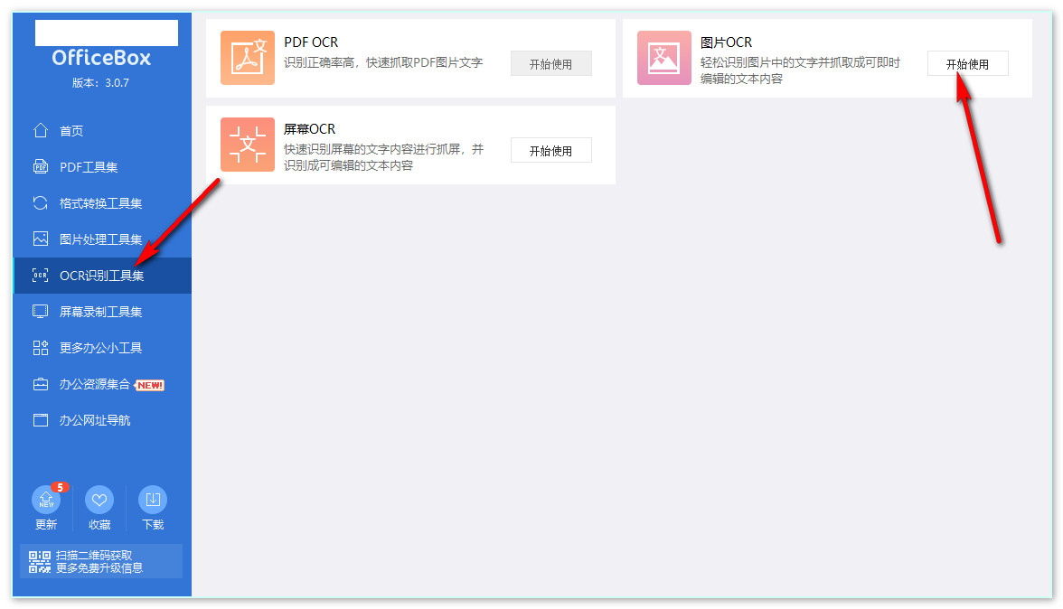Click the PDF OCR title text
1063x609 pixels.
(x=311, y=42)
